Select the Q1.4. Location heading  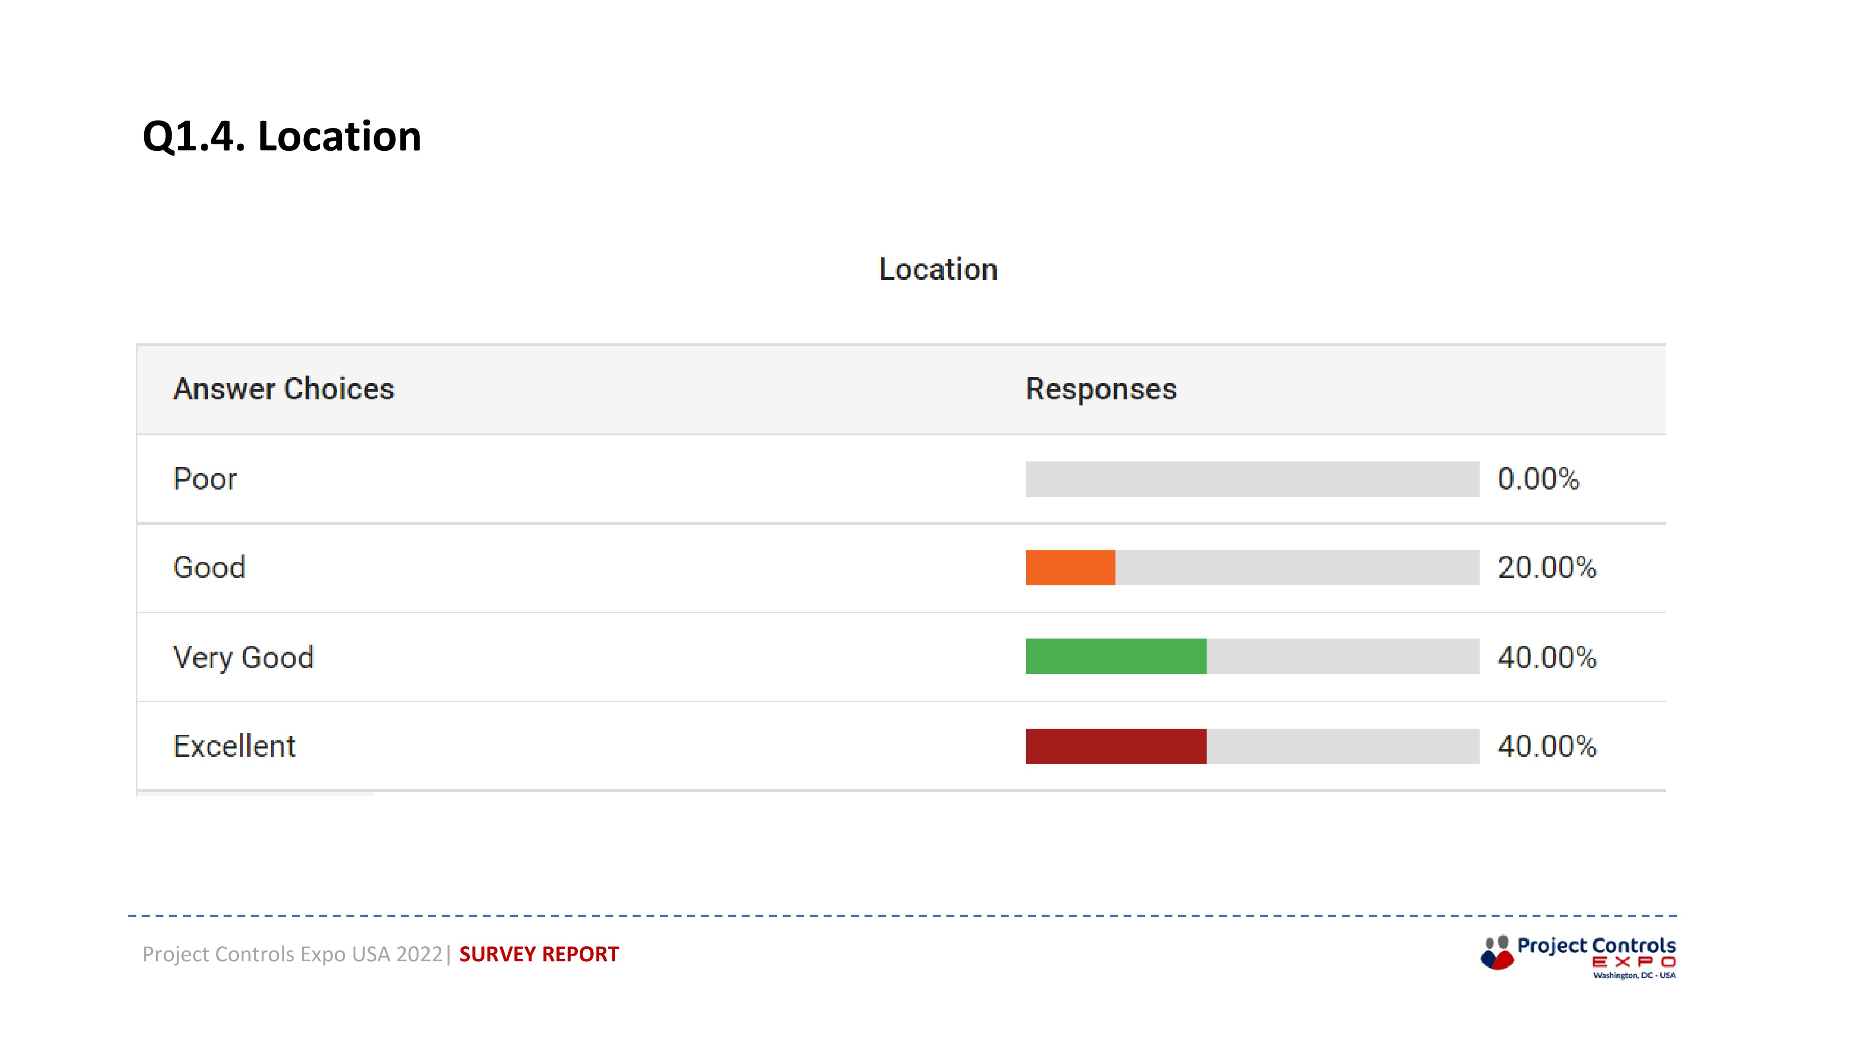click(281, 136)
